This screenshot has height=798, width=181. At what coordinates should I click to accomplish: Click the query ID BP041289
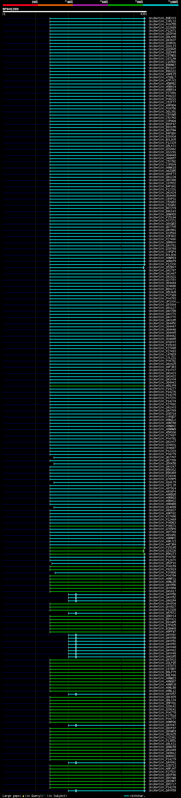tap(10, 9)
